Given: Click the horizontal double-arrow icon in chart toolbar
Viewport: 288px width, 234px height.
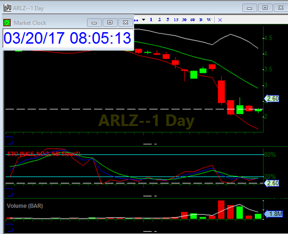Looking at the screenshot, I should click(136, 20).
